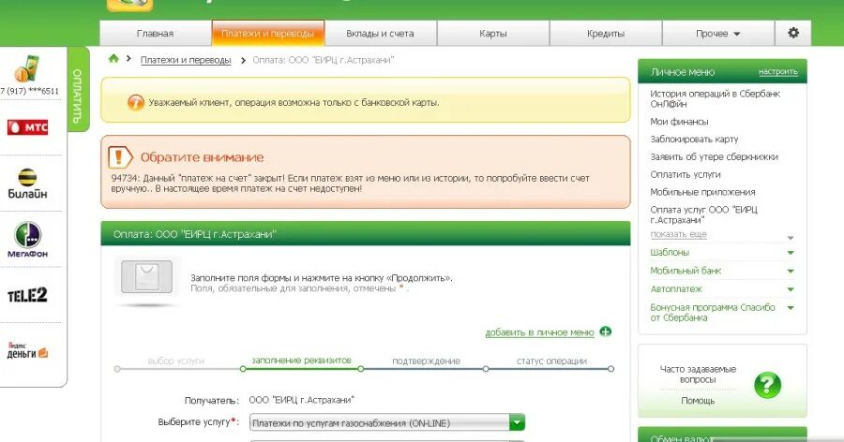Click the exclamation warning icon
This screenshot has height=442, width=844.
tap(119, 157)
